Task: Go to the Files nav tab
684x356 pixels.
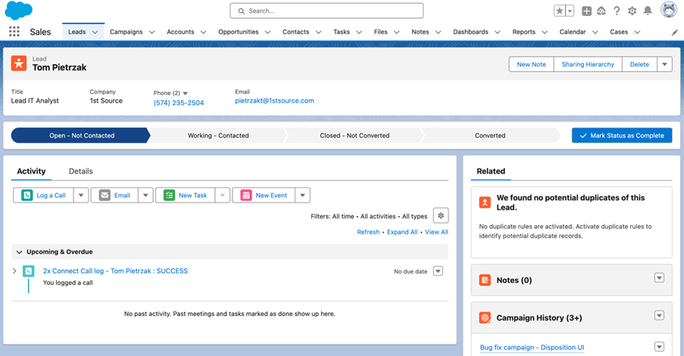Action: click(380, 32)
